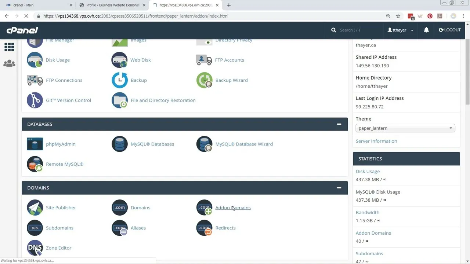
Task: Open Server Information link
Action: click(376, 141)
